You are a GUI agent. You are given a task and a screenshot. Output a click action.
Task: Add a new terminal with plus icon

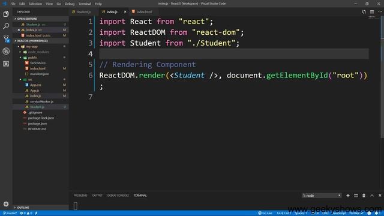(x=348, y=196)
